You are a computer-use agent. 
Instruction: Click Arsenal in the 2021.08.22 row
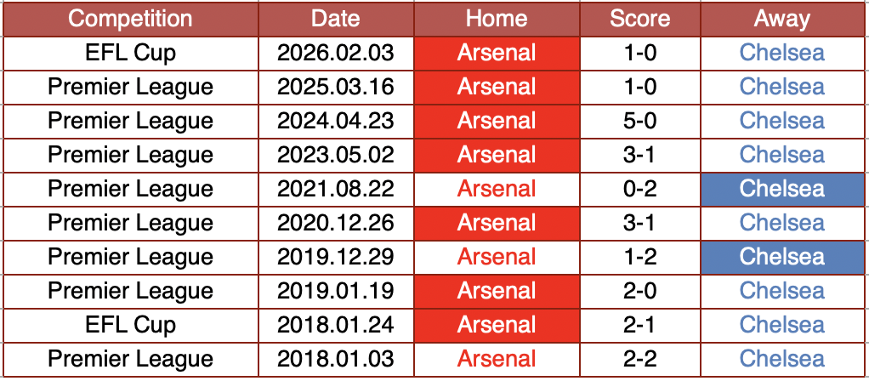tap(497, 189)
